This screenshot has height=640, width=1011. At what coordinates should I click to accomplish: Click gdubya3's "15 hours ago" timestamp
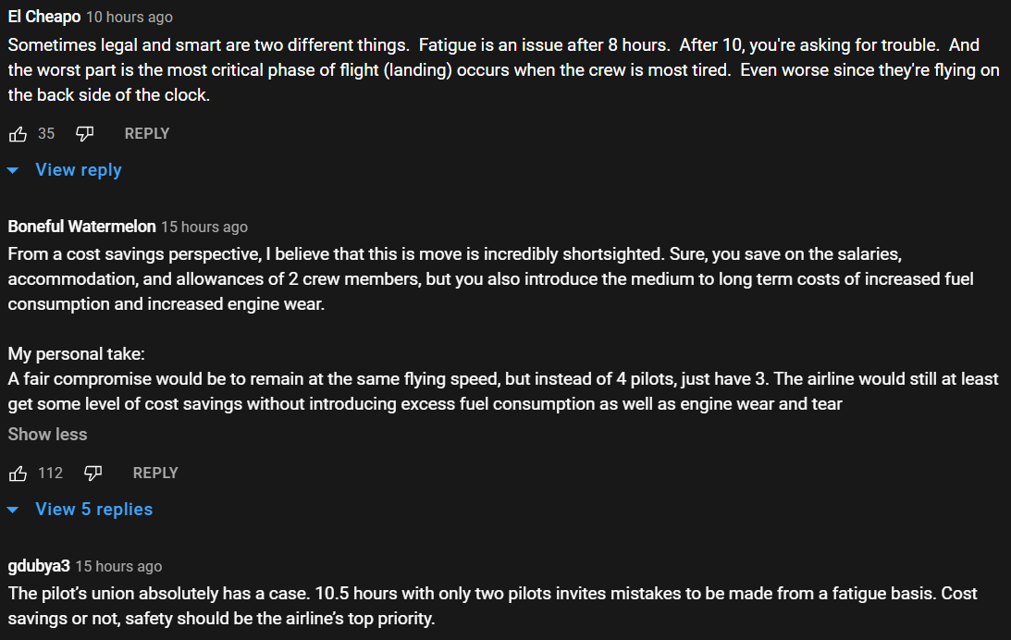point(118,566)
